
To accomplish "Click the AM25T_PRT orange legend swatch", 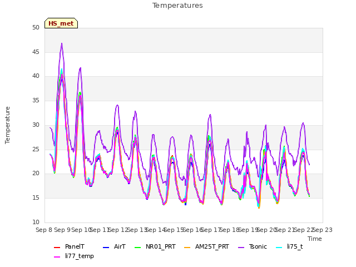I will (187, 247).
